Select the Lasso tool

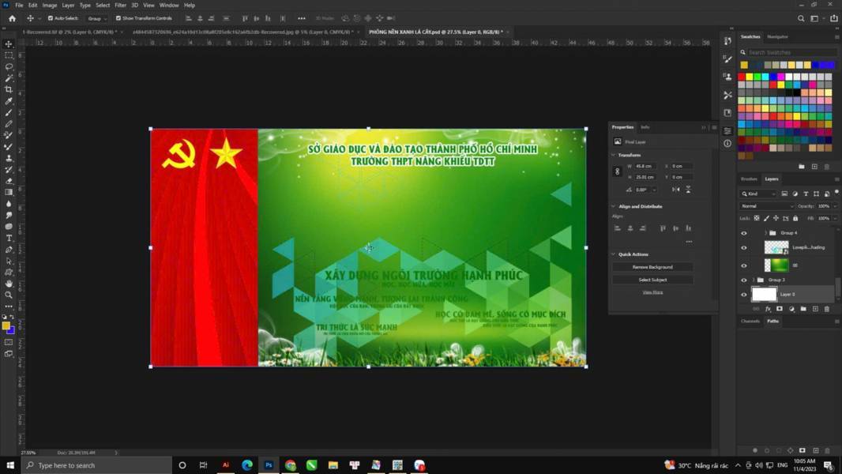[9, 66]
